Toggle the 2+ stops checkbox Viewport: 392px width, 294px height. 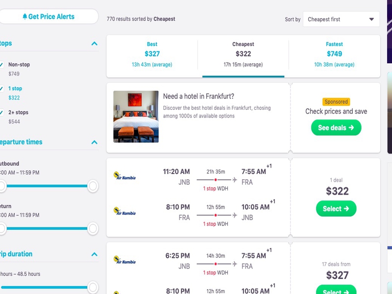tap(1, 113)
